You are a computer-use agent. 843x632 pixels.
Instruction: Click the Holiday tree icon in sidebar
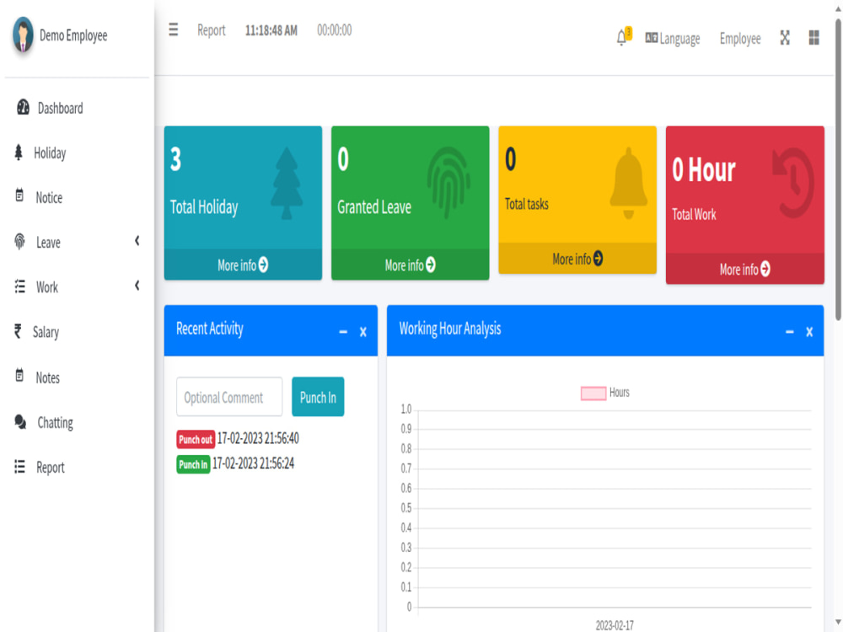coord(19,153)
